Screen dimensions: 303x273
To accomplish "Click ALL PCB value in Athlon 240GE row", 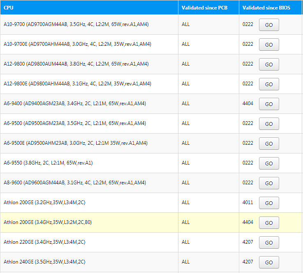I will pyautogui.click(x=185, y=261).
